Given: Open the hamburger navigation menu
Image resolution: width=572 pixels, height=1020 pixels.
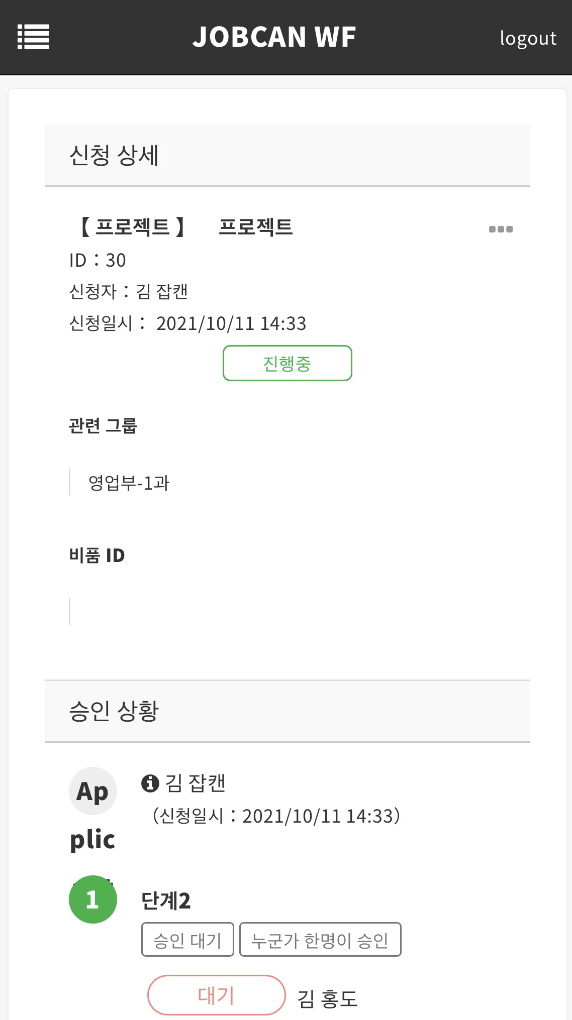Looking at the screenshot, I should (x=33, y=37).
